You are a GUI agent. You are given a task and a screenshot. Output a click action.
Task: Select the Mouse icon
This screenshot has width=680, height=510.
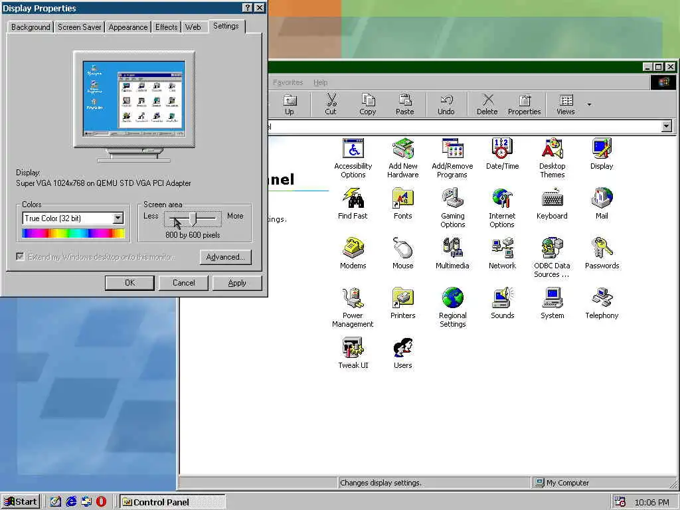pyautogui.click(x=403, y=253)
